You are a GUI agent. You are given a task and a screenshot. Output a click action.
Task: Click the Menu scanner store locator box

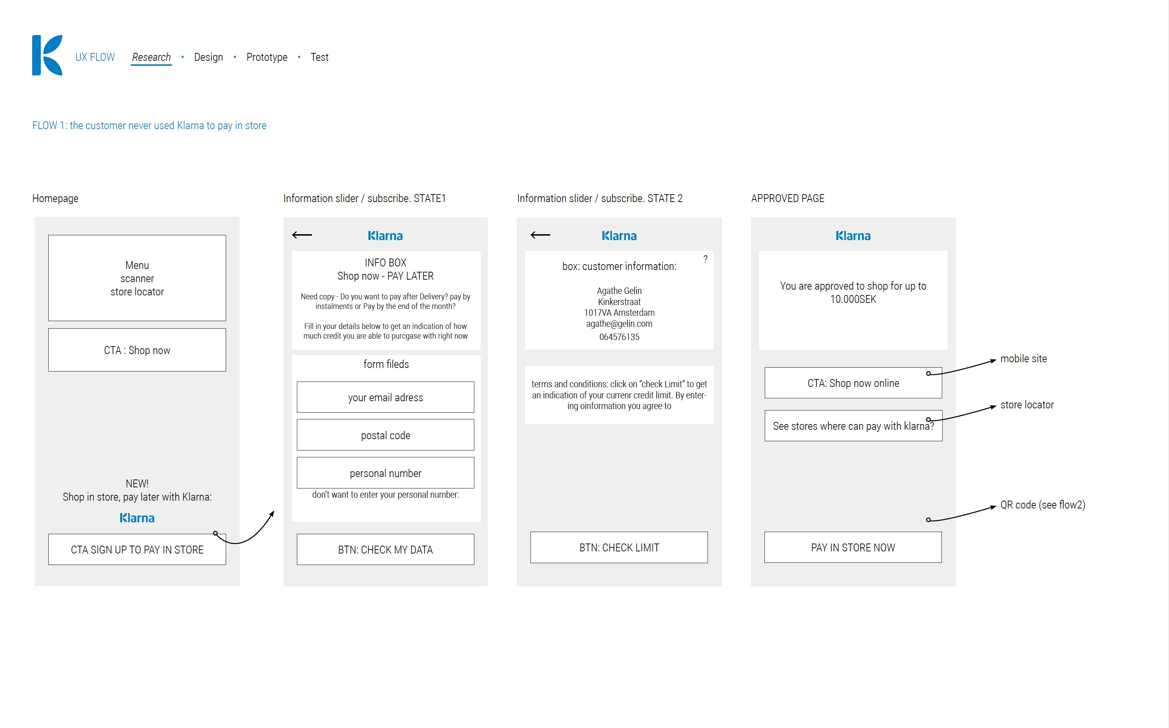137,278
